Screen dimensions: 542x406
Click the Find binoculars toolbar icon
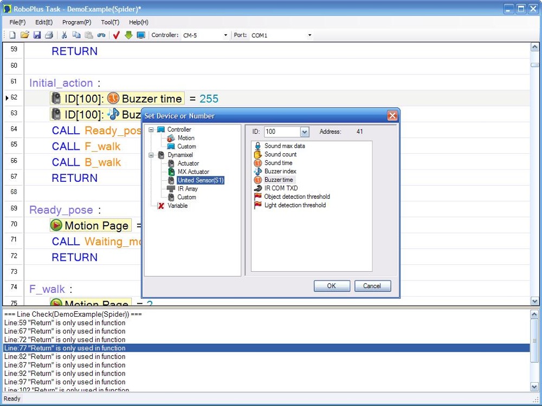pyautogui.click(x=101, y=35)
